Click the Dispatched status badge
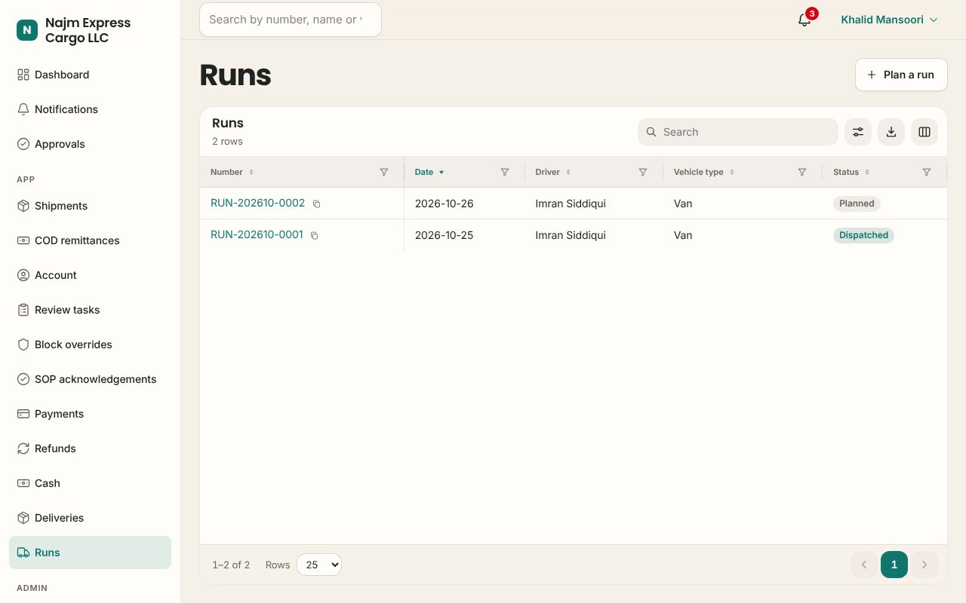This screenshot has width=966, height=603. click(863, 235)
